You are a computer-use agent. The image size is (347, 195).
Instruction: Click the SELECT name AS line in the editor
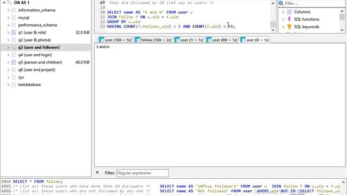tap(150, 12)
